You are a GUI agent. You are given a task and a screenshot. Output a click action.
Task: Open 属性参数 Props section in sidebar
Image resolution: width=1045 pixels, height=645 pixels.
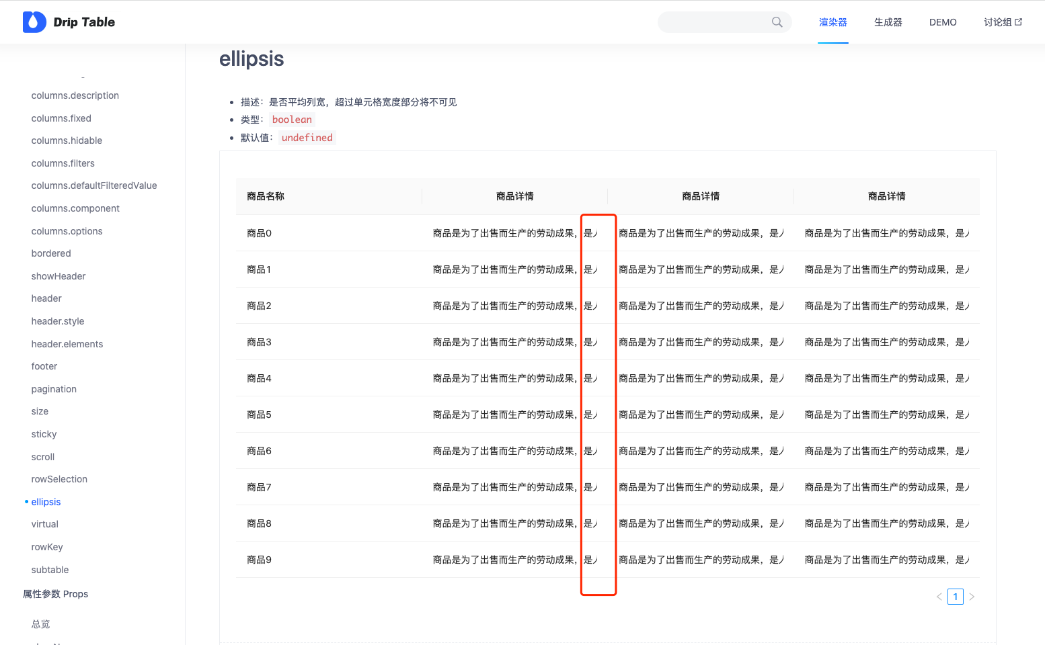55,594
